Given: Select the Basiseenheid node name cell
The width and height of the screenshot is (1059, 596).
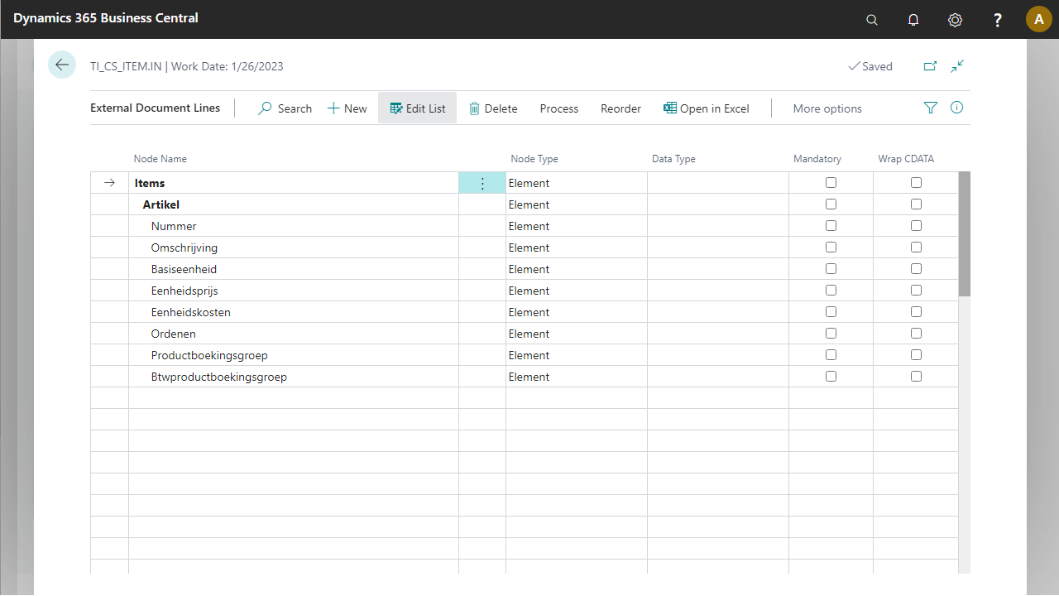Looking at the screenshot, I should pyautogui.click(x=294, y=269).
